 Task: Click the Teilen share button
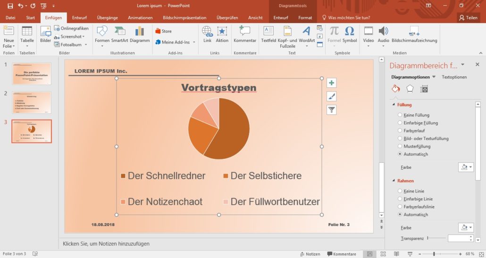coord(469,17)
